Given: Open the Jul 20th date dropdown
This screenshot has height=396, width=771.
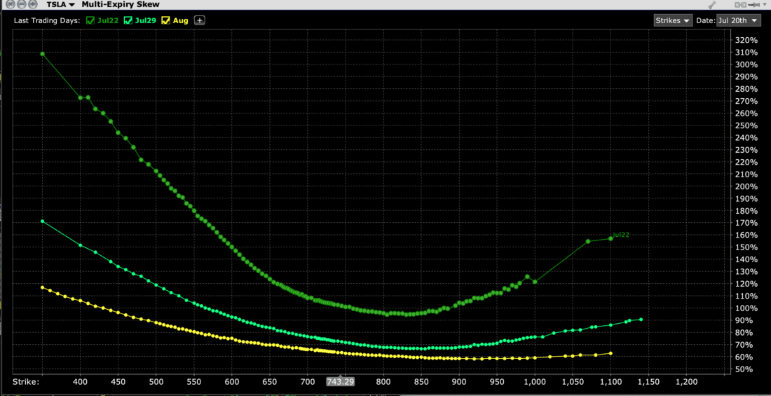Looking at the screenshot, I should 739,20.
